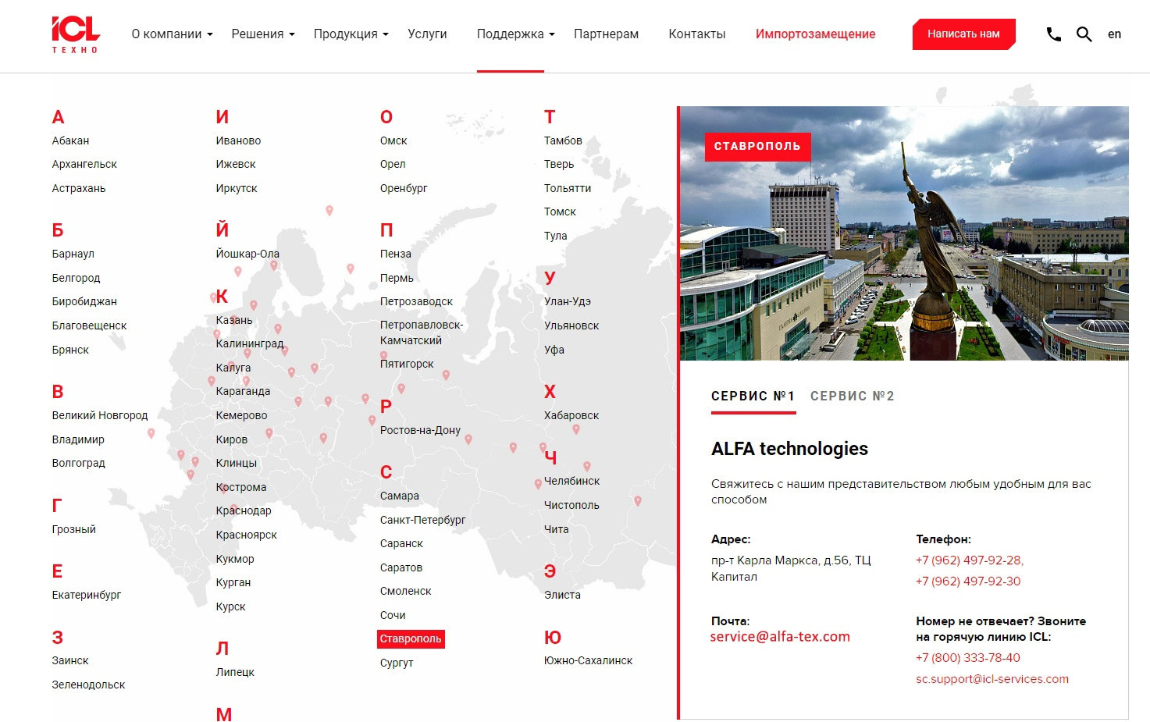Click the ICL Techno logo
Image resolution: width=1150 pixels, height=722 pixels.
click(76, 34)
